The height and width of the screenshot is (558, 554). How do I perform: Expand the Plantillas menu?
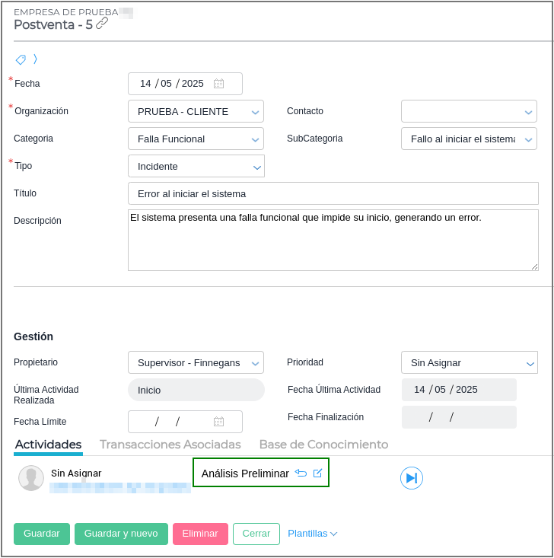click(312, 534)
